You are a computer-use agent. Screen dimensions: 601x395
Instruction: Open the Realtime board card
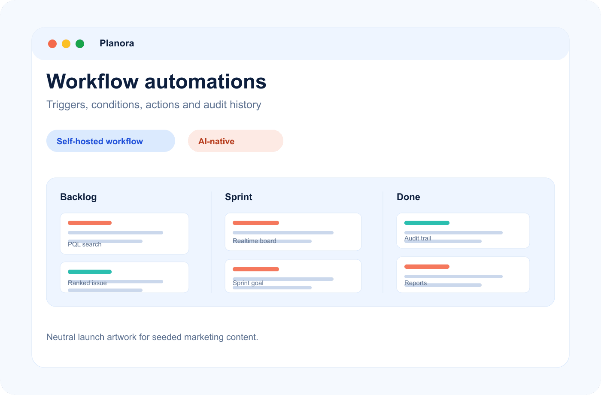coord(293,232)
